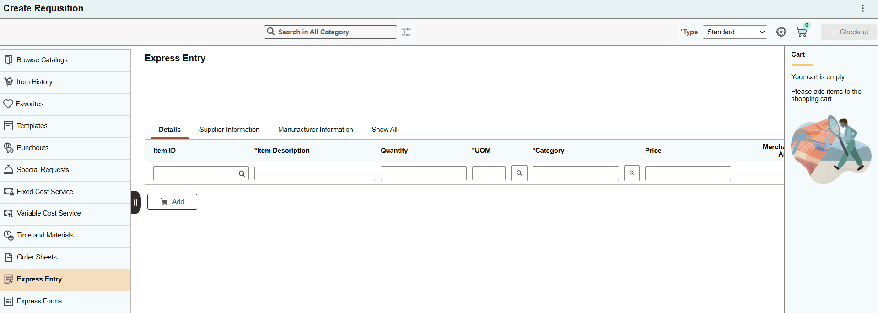Open Favorites in the sidebar
Viewport: 878px width, 313px height.
click(x=65, y=104)
